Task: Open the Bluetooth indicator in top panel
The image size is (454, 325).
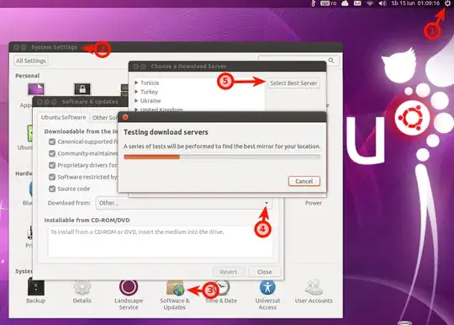Action: tap(313, 3)
